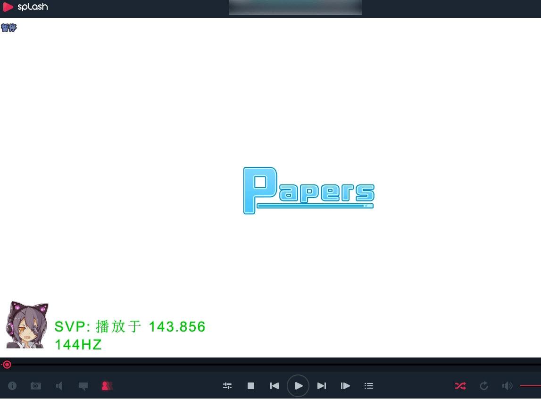Click the 'SVP: 播放于 143.856' text
The width and height of the screenshot is (541, 399).
point(130,326)
